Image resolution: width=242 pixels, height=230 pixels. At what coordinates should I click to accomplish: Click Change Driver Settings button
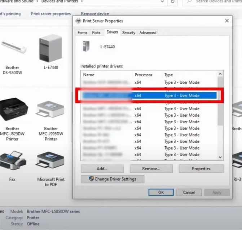pyautogui.click(x=113, y=179)
